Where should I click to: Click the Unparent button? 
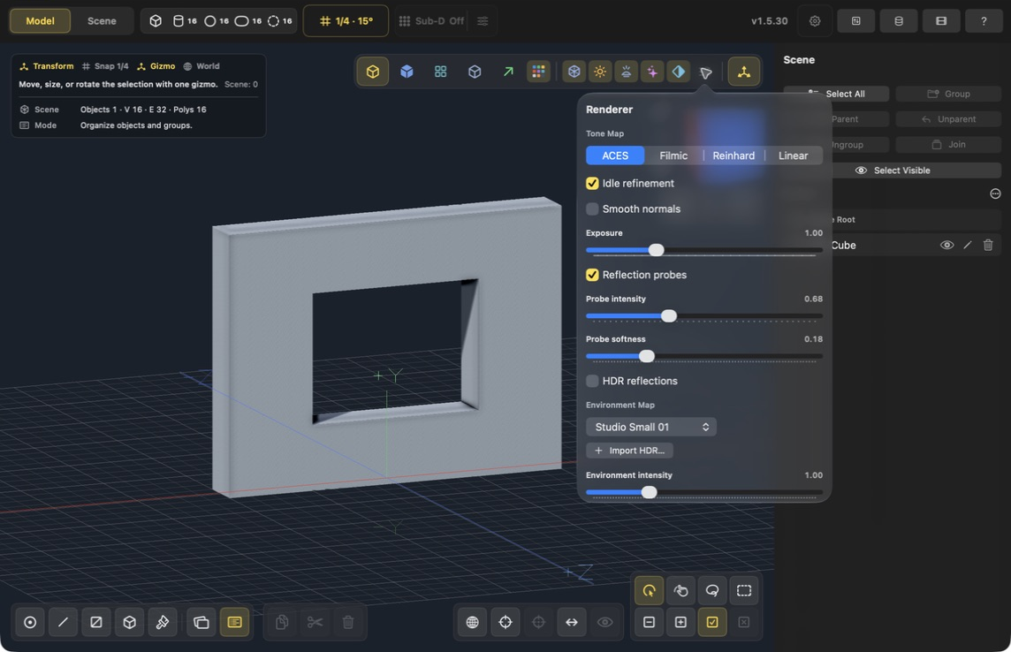coord(948,119)
